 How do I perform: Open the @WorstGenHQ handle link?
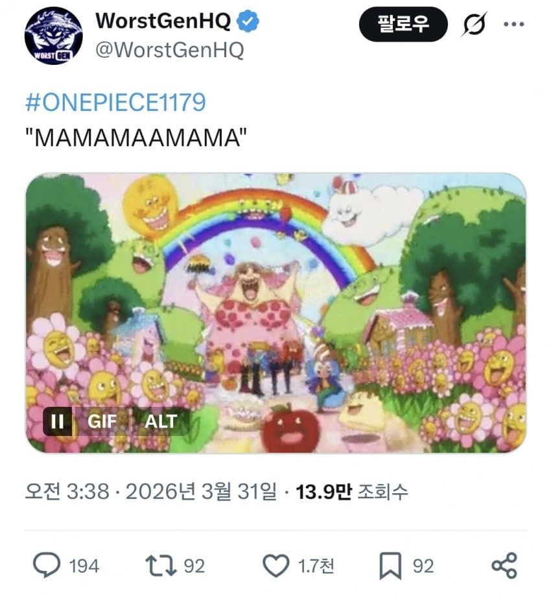(x=169, y=51)
